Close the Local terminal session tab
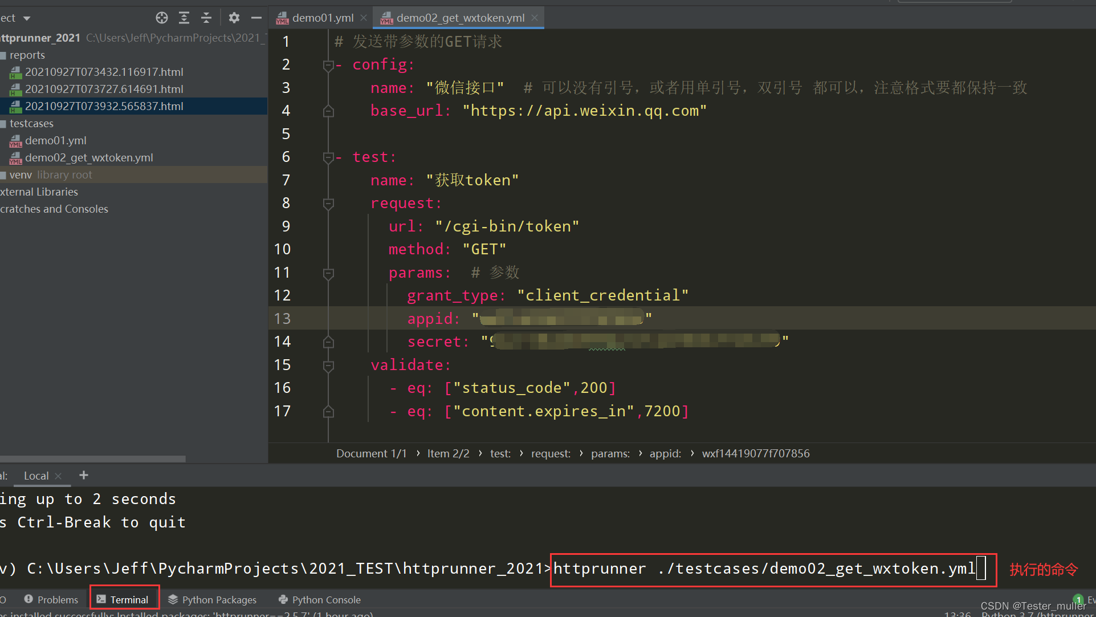Viewport: 1096px width, 617px height. tap(58, 476)
